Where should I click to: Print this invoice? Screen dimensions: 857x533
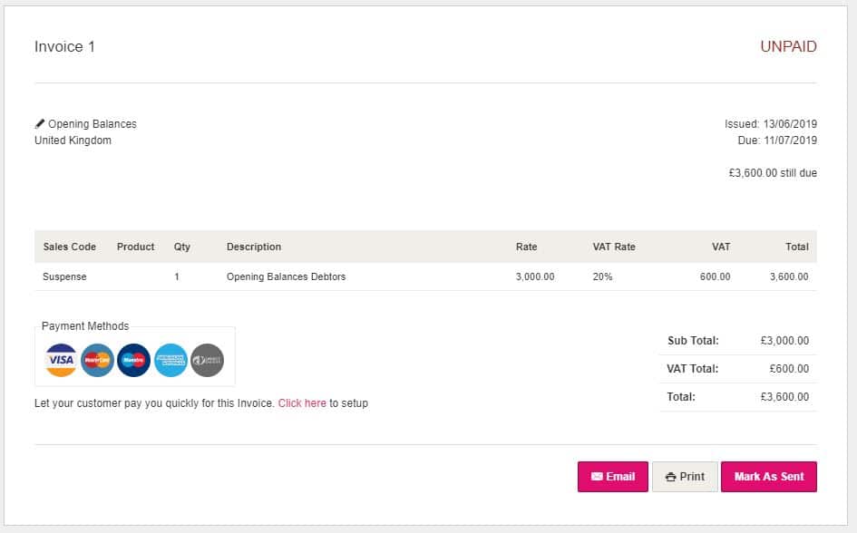coord(685,477)
